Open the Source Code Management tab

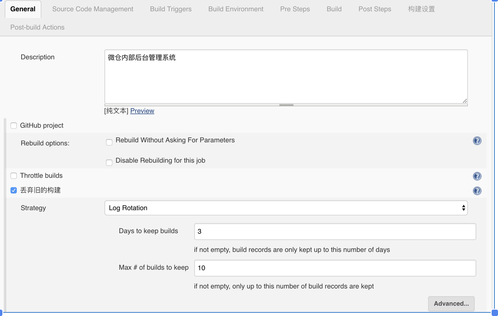pyautogui.click(x=93, y=9)
